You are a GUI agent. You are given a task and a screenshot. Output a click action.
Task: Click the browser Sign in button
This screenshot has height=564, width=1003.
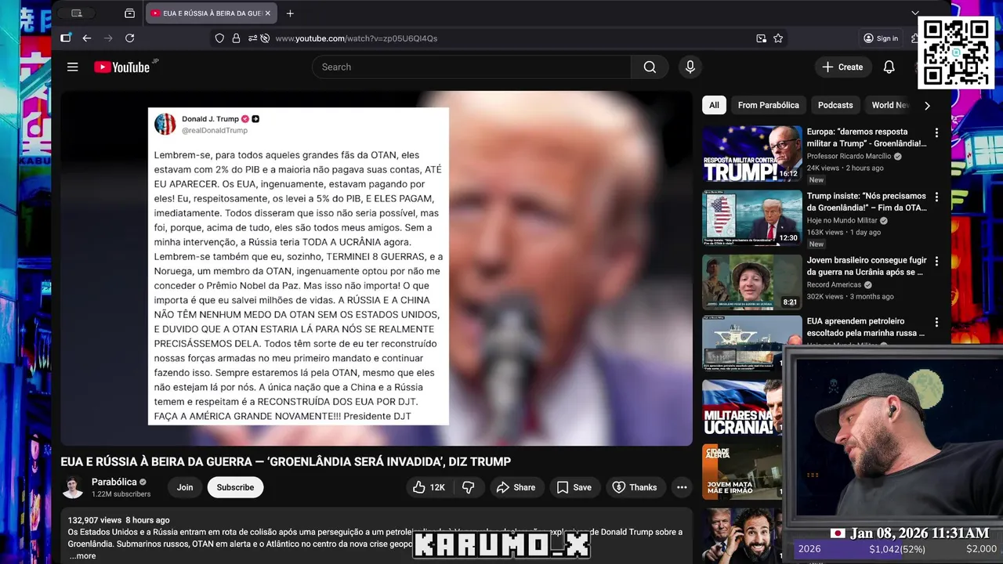click(881, 38)
